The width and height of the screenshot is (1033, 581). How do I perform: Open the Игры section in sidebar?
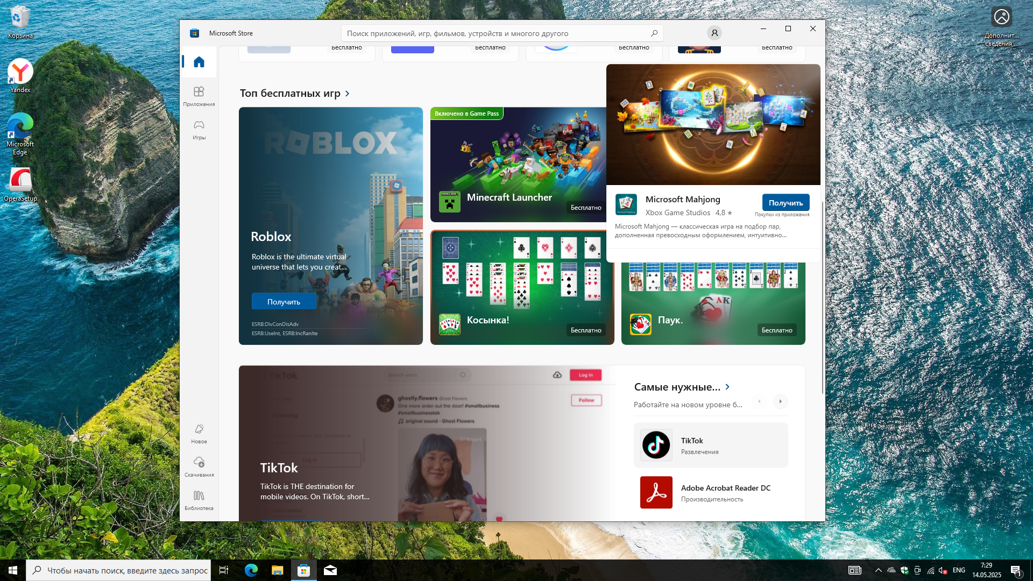tap(199, 130)
